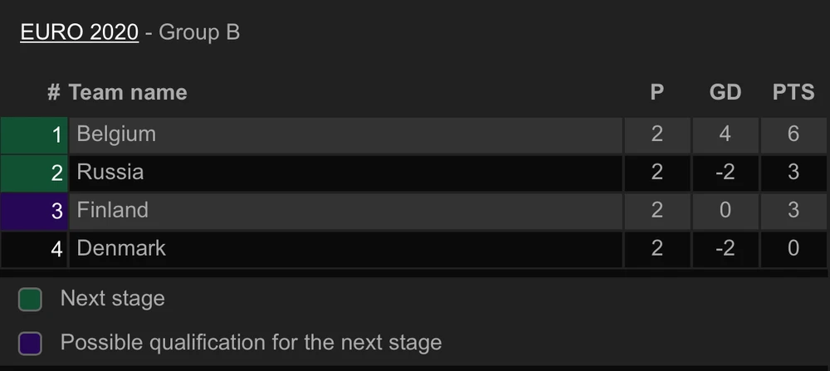
Task: Click Finland's purple rank 3 cell
Action: (34, 212)
